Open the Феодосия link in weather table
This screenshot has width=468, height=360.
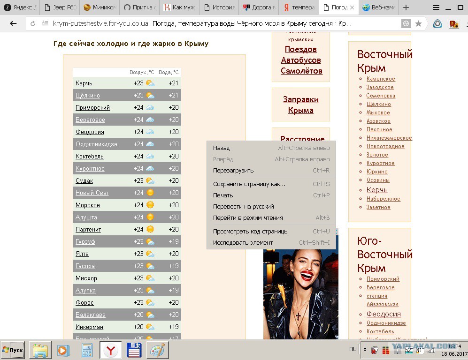point(90,132)
